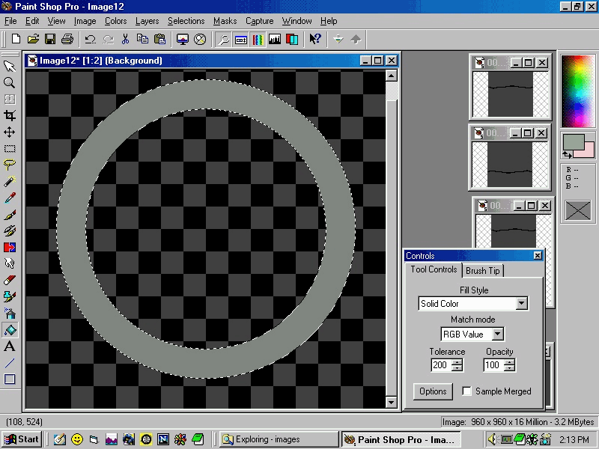Pick a color from the rainbow palette
This screenshot has width=599, height=449.
(577, 90)
